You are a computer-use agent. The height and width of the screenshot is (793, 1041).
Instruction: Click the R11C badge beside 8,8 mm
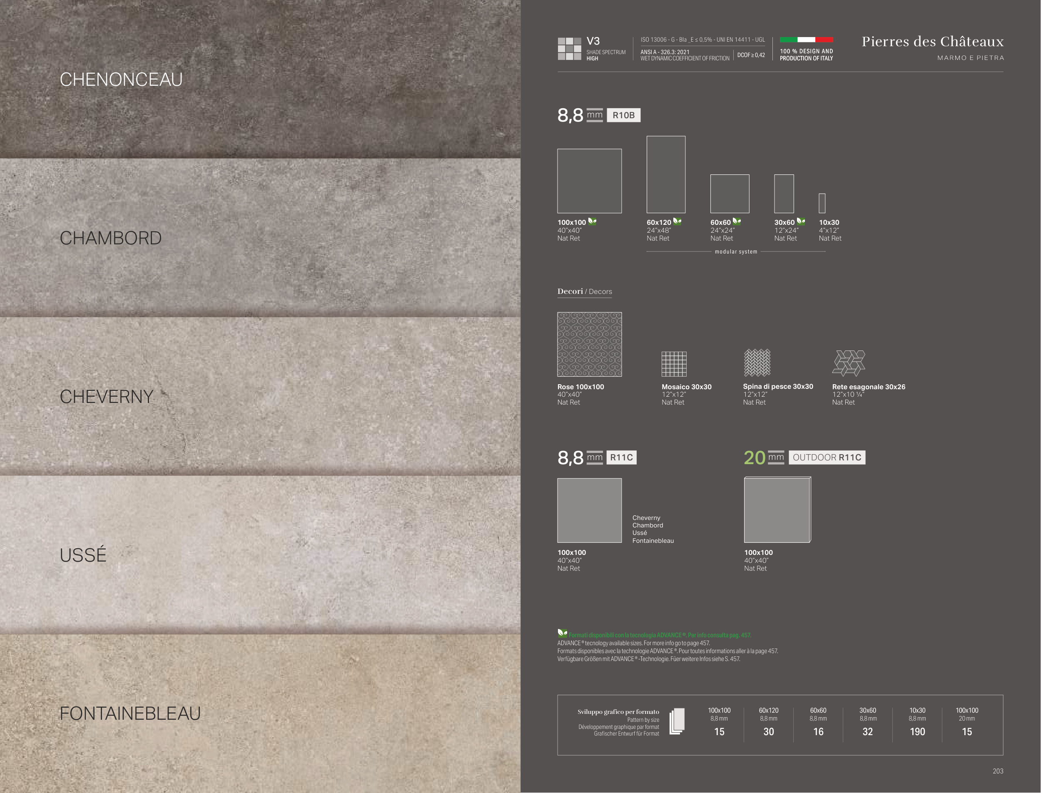(621, 457)
